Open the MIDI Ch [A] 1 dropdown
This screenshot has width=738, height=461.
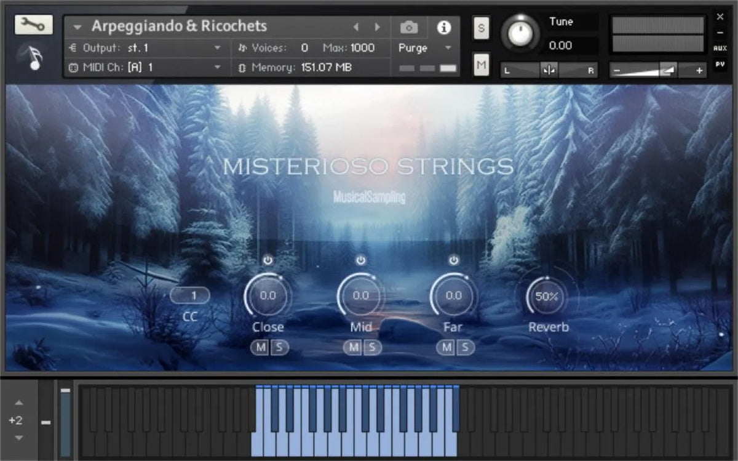(218, 68)
